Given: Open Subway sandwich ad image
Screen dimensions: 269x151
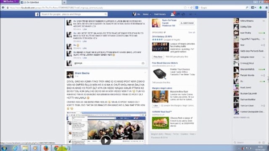Looking at the screenshot, I should 161,123.
